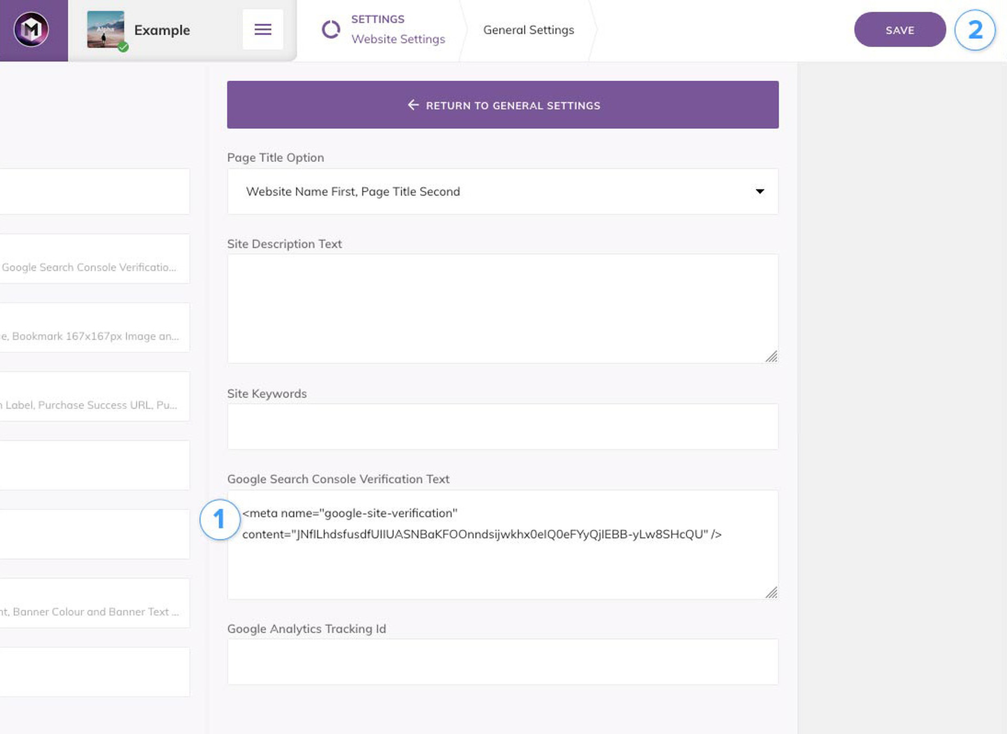
Task: Click resize handle of Verification Text box
Action: coord(771,592)
